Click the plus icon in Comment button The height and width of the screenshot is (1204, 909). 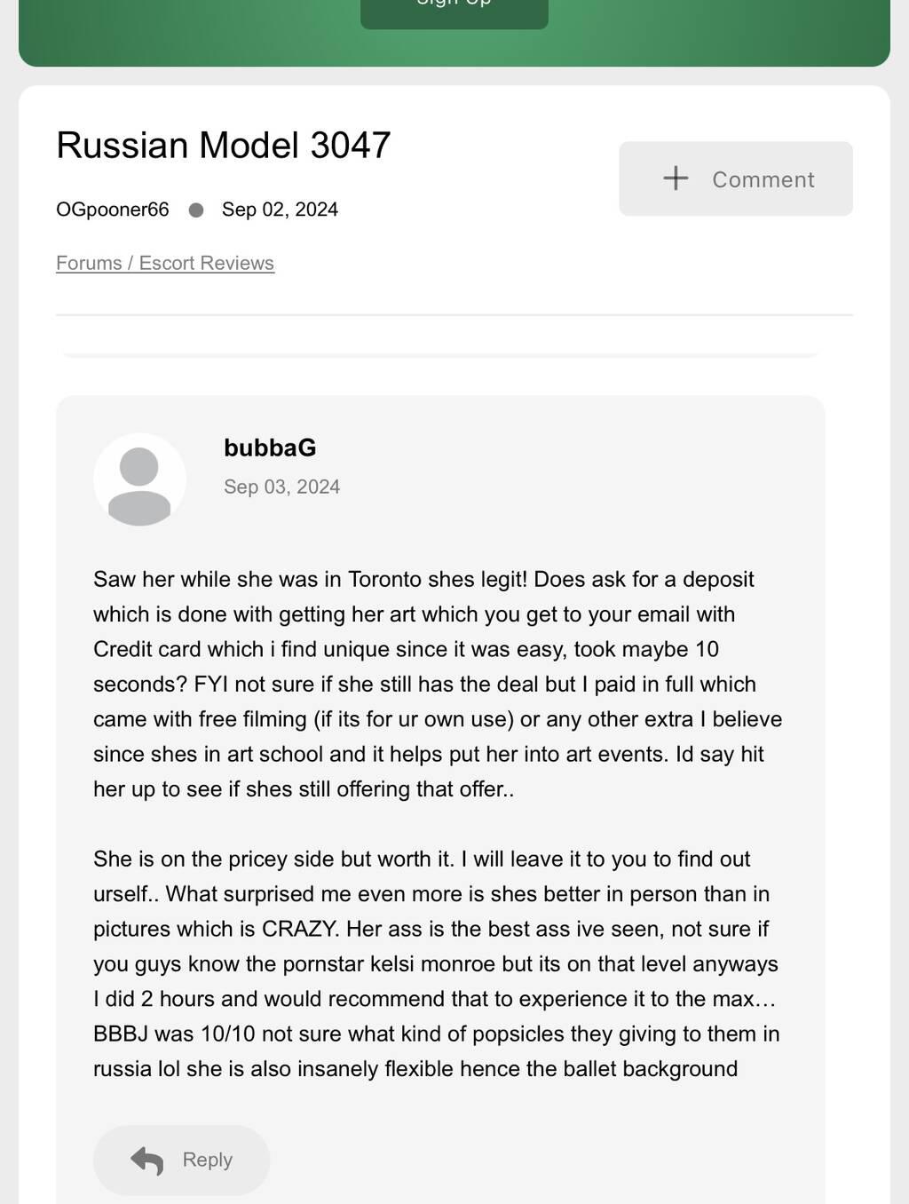tap(676, 178)
